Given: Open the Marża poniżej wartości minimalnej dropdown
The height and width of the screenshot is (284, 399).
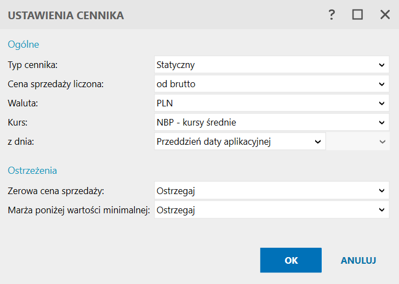Looking at the screenshot, I should click(x=271, y=209).
